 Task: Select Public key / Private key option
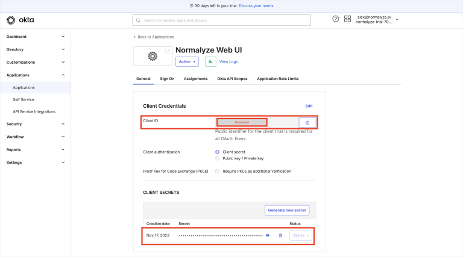(218, 158)
